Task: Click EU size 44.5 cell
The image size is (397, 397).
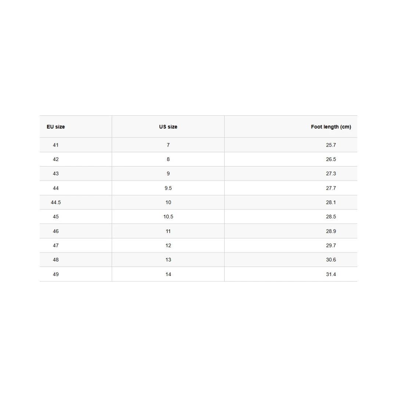Action: (56, 202)
